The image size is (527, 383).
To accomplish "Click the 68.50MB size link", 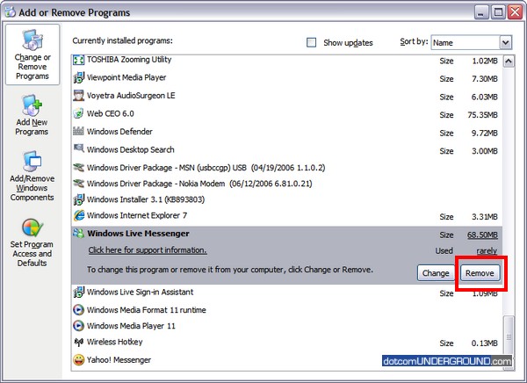I will click(x=482, y=235).
